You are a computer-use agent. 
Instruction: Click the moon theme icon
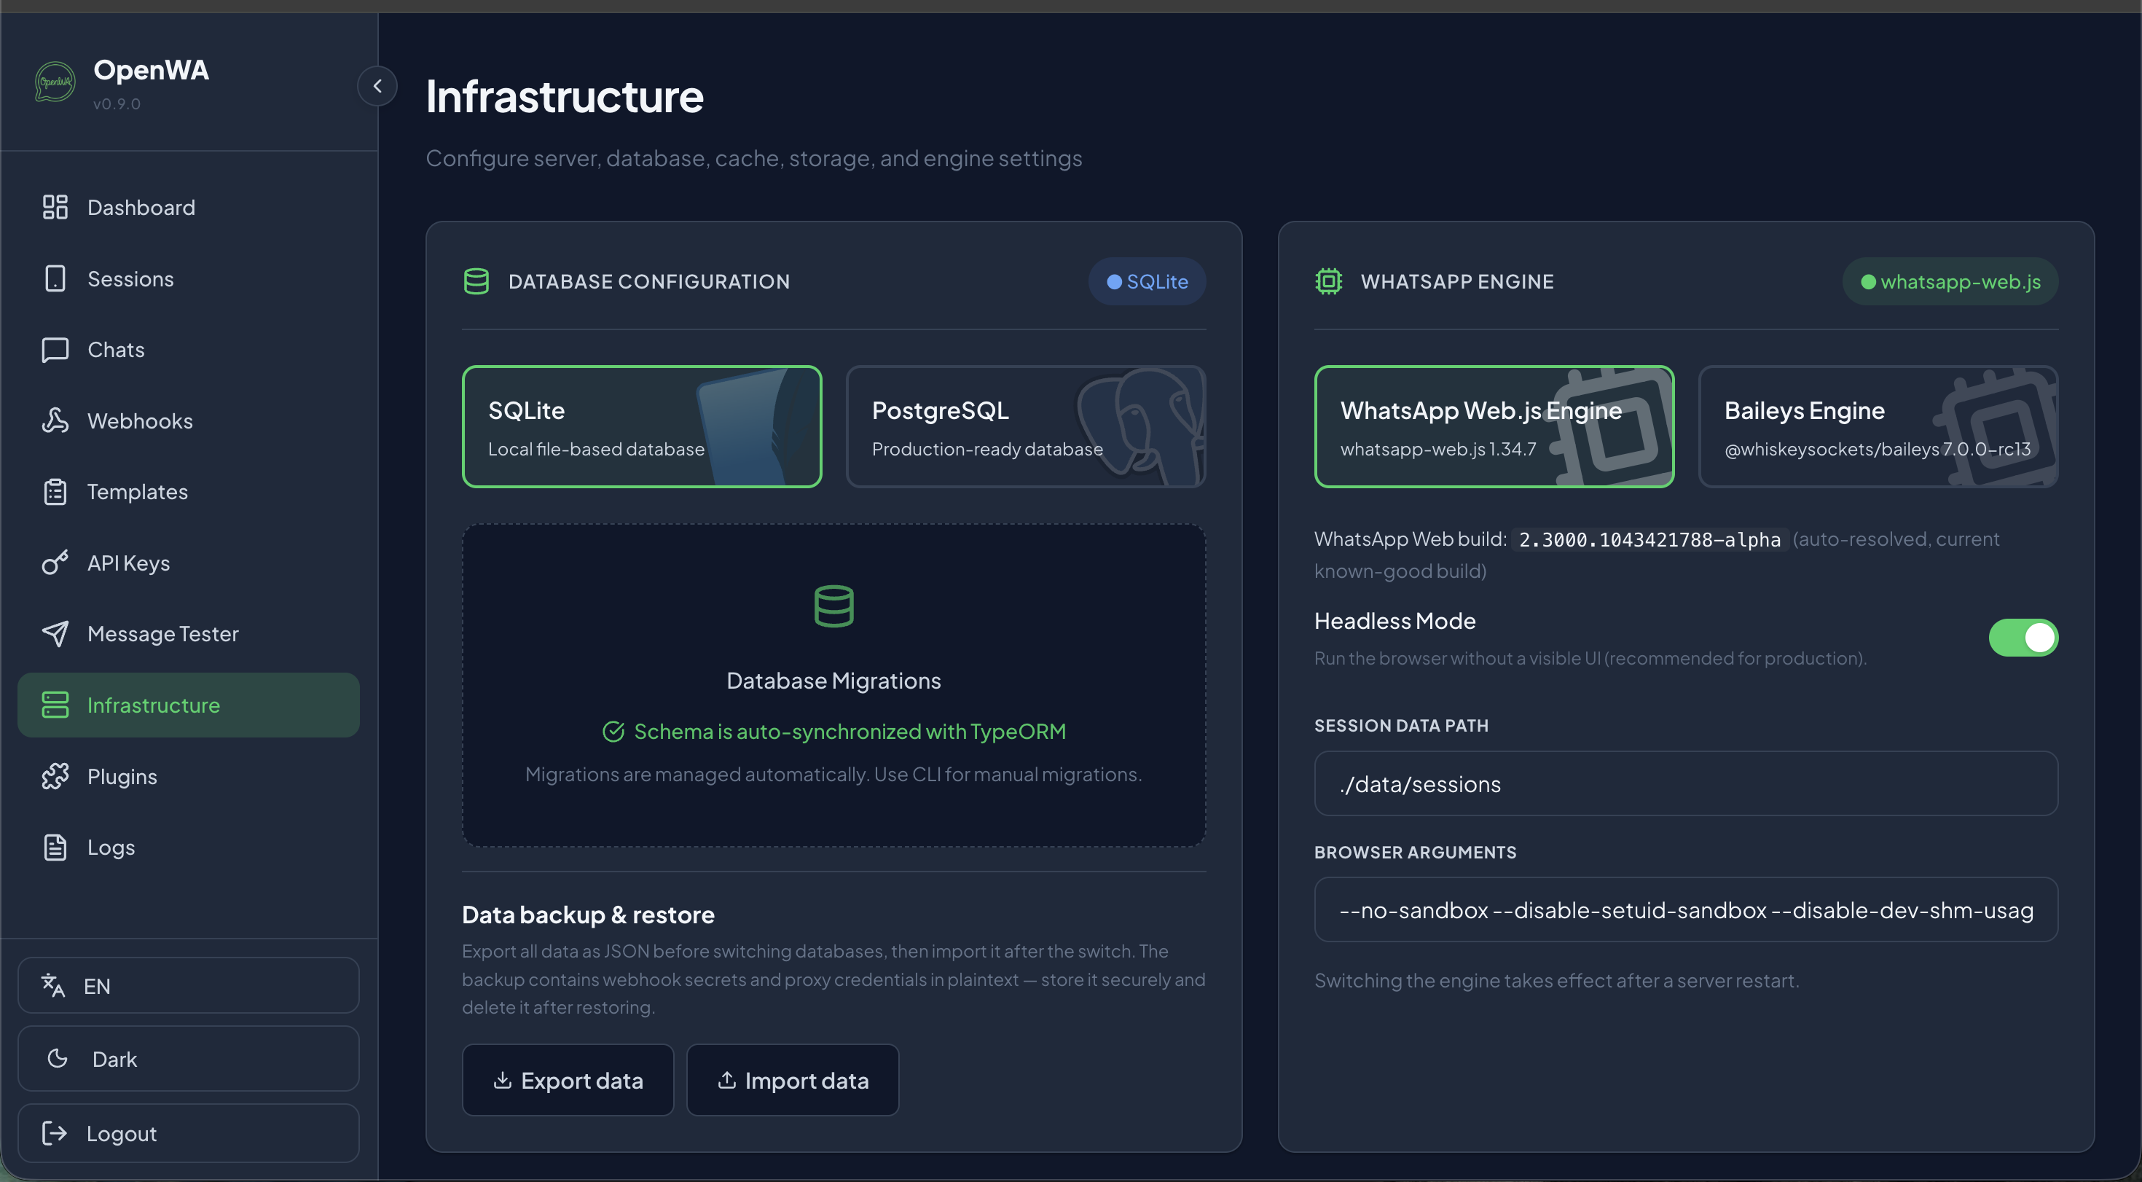[58, 1059]
